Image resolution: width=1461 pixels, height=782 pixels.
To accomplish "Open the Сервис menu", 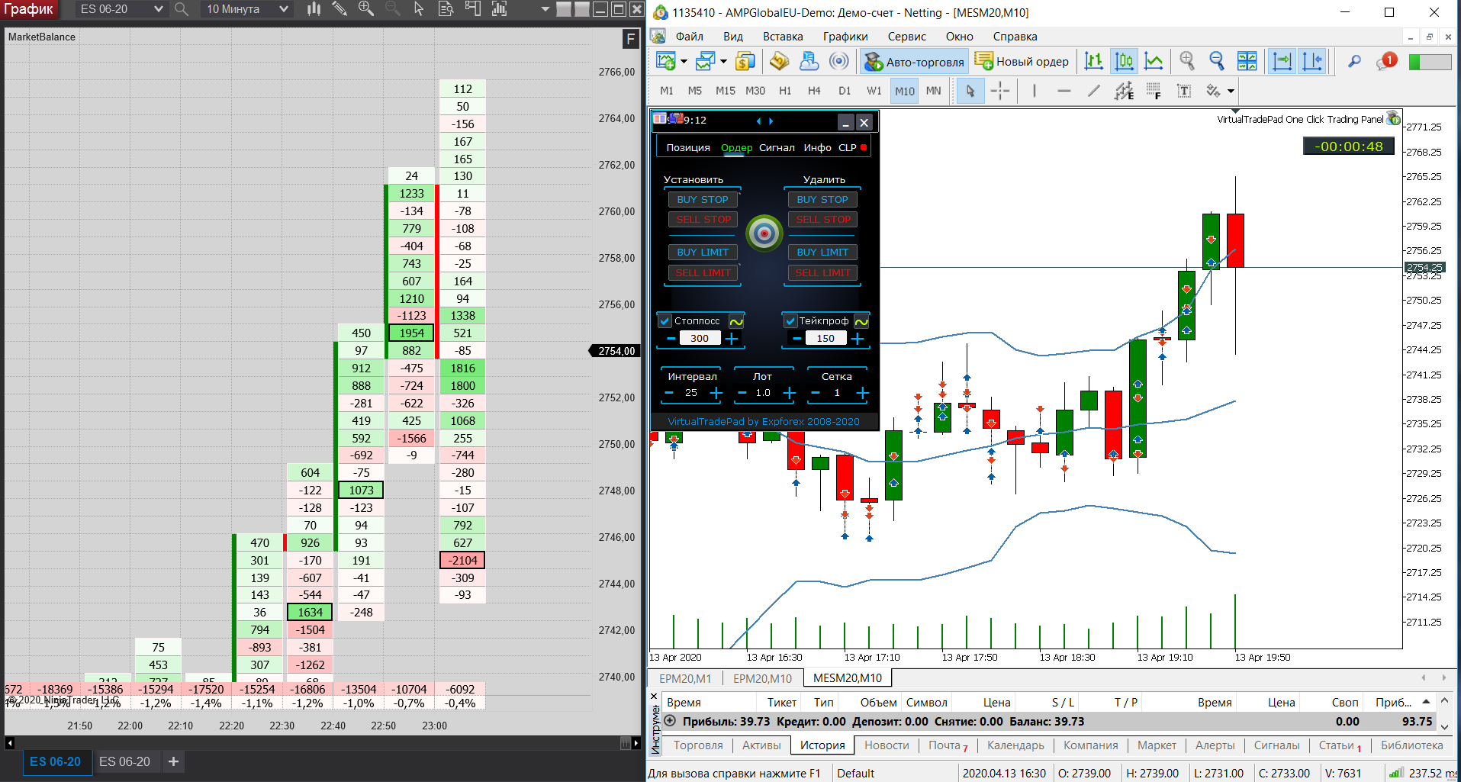I will pos(906,37).
